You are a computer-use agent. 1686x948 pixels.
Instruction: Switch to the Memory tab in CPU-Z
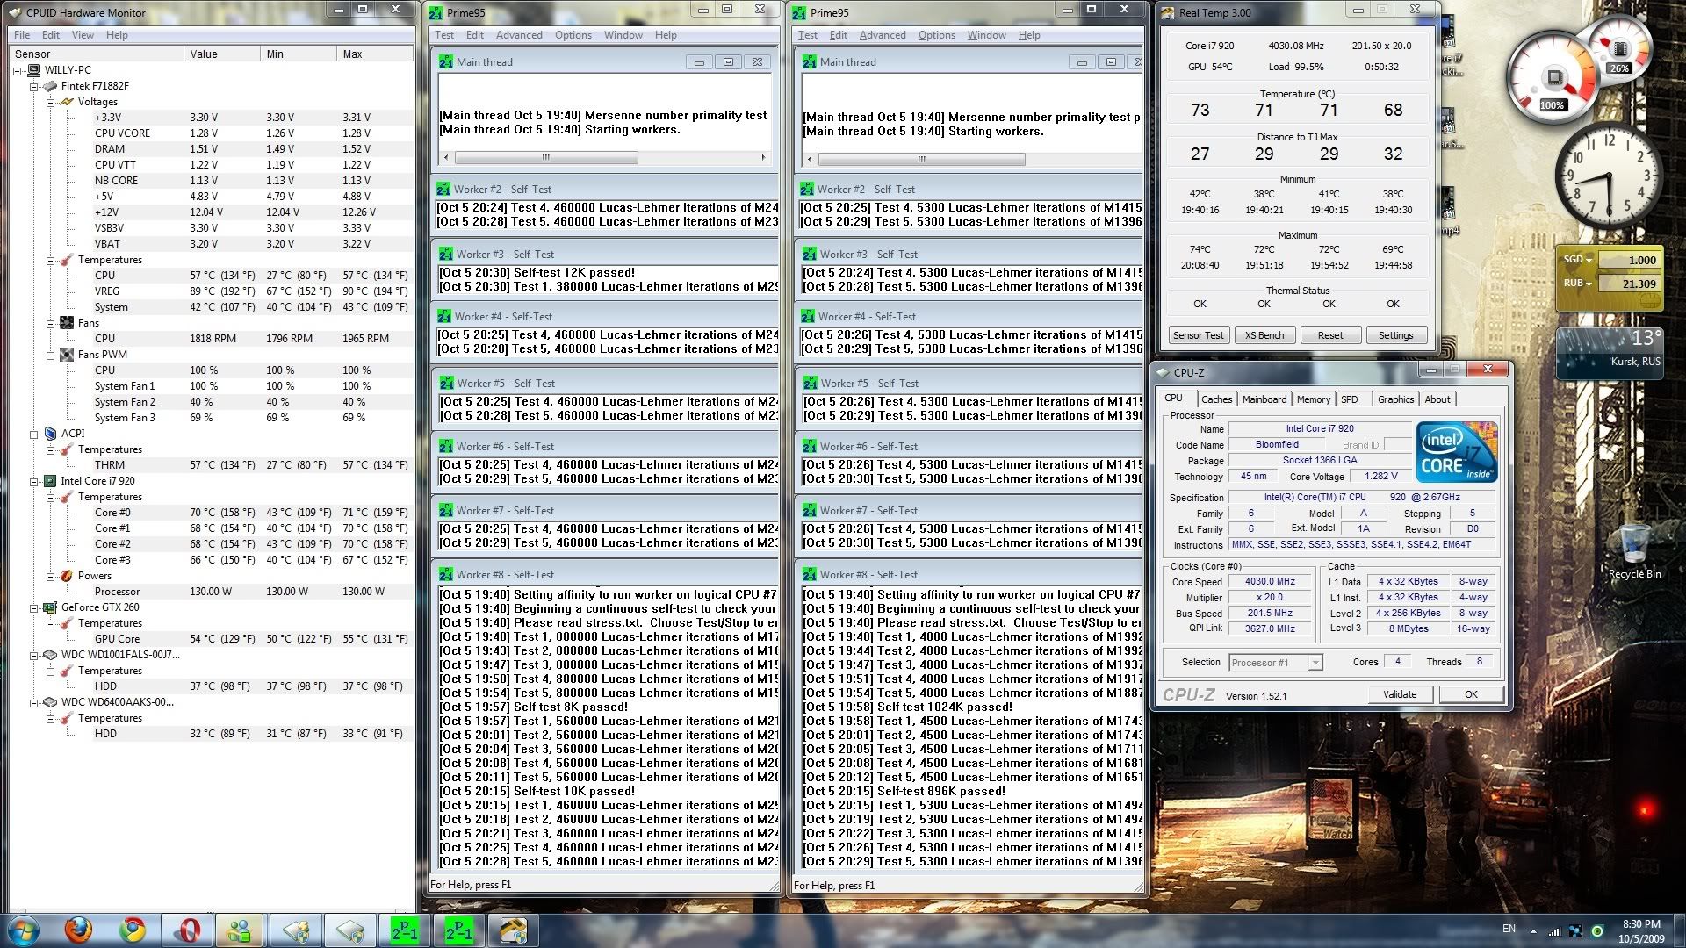pyautogui.click(x=1313, y=399)
